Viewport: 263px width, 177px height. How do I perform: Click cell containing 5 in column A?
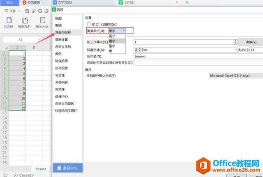click(17, 73)
